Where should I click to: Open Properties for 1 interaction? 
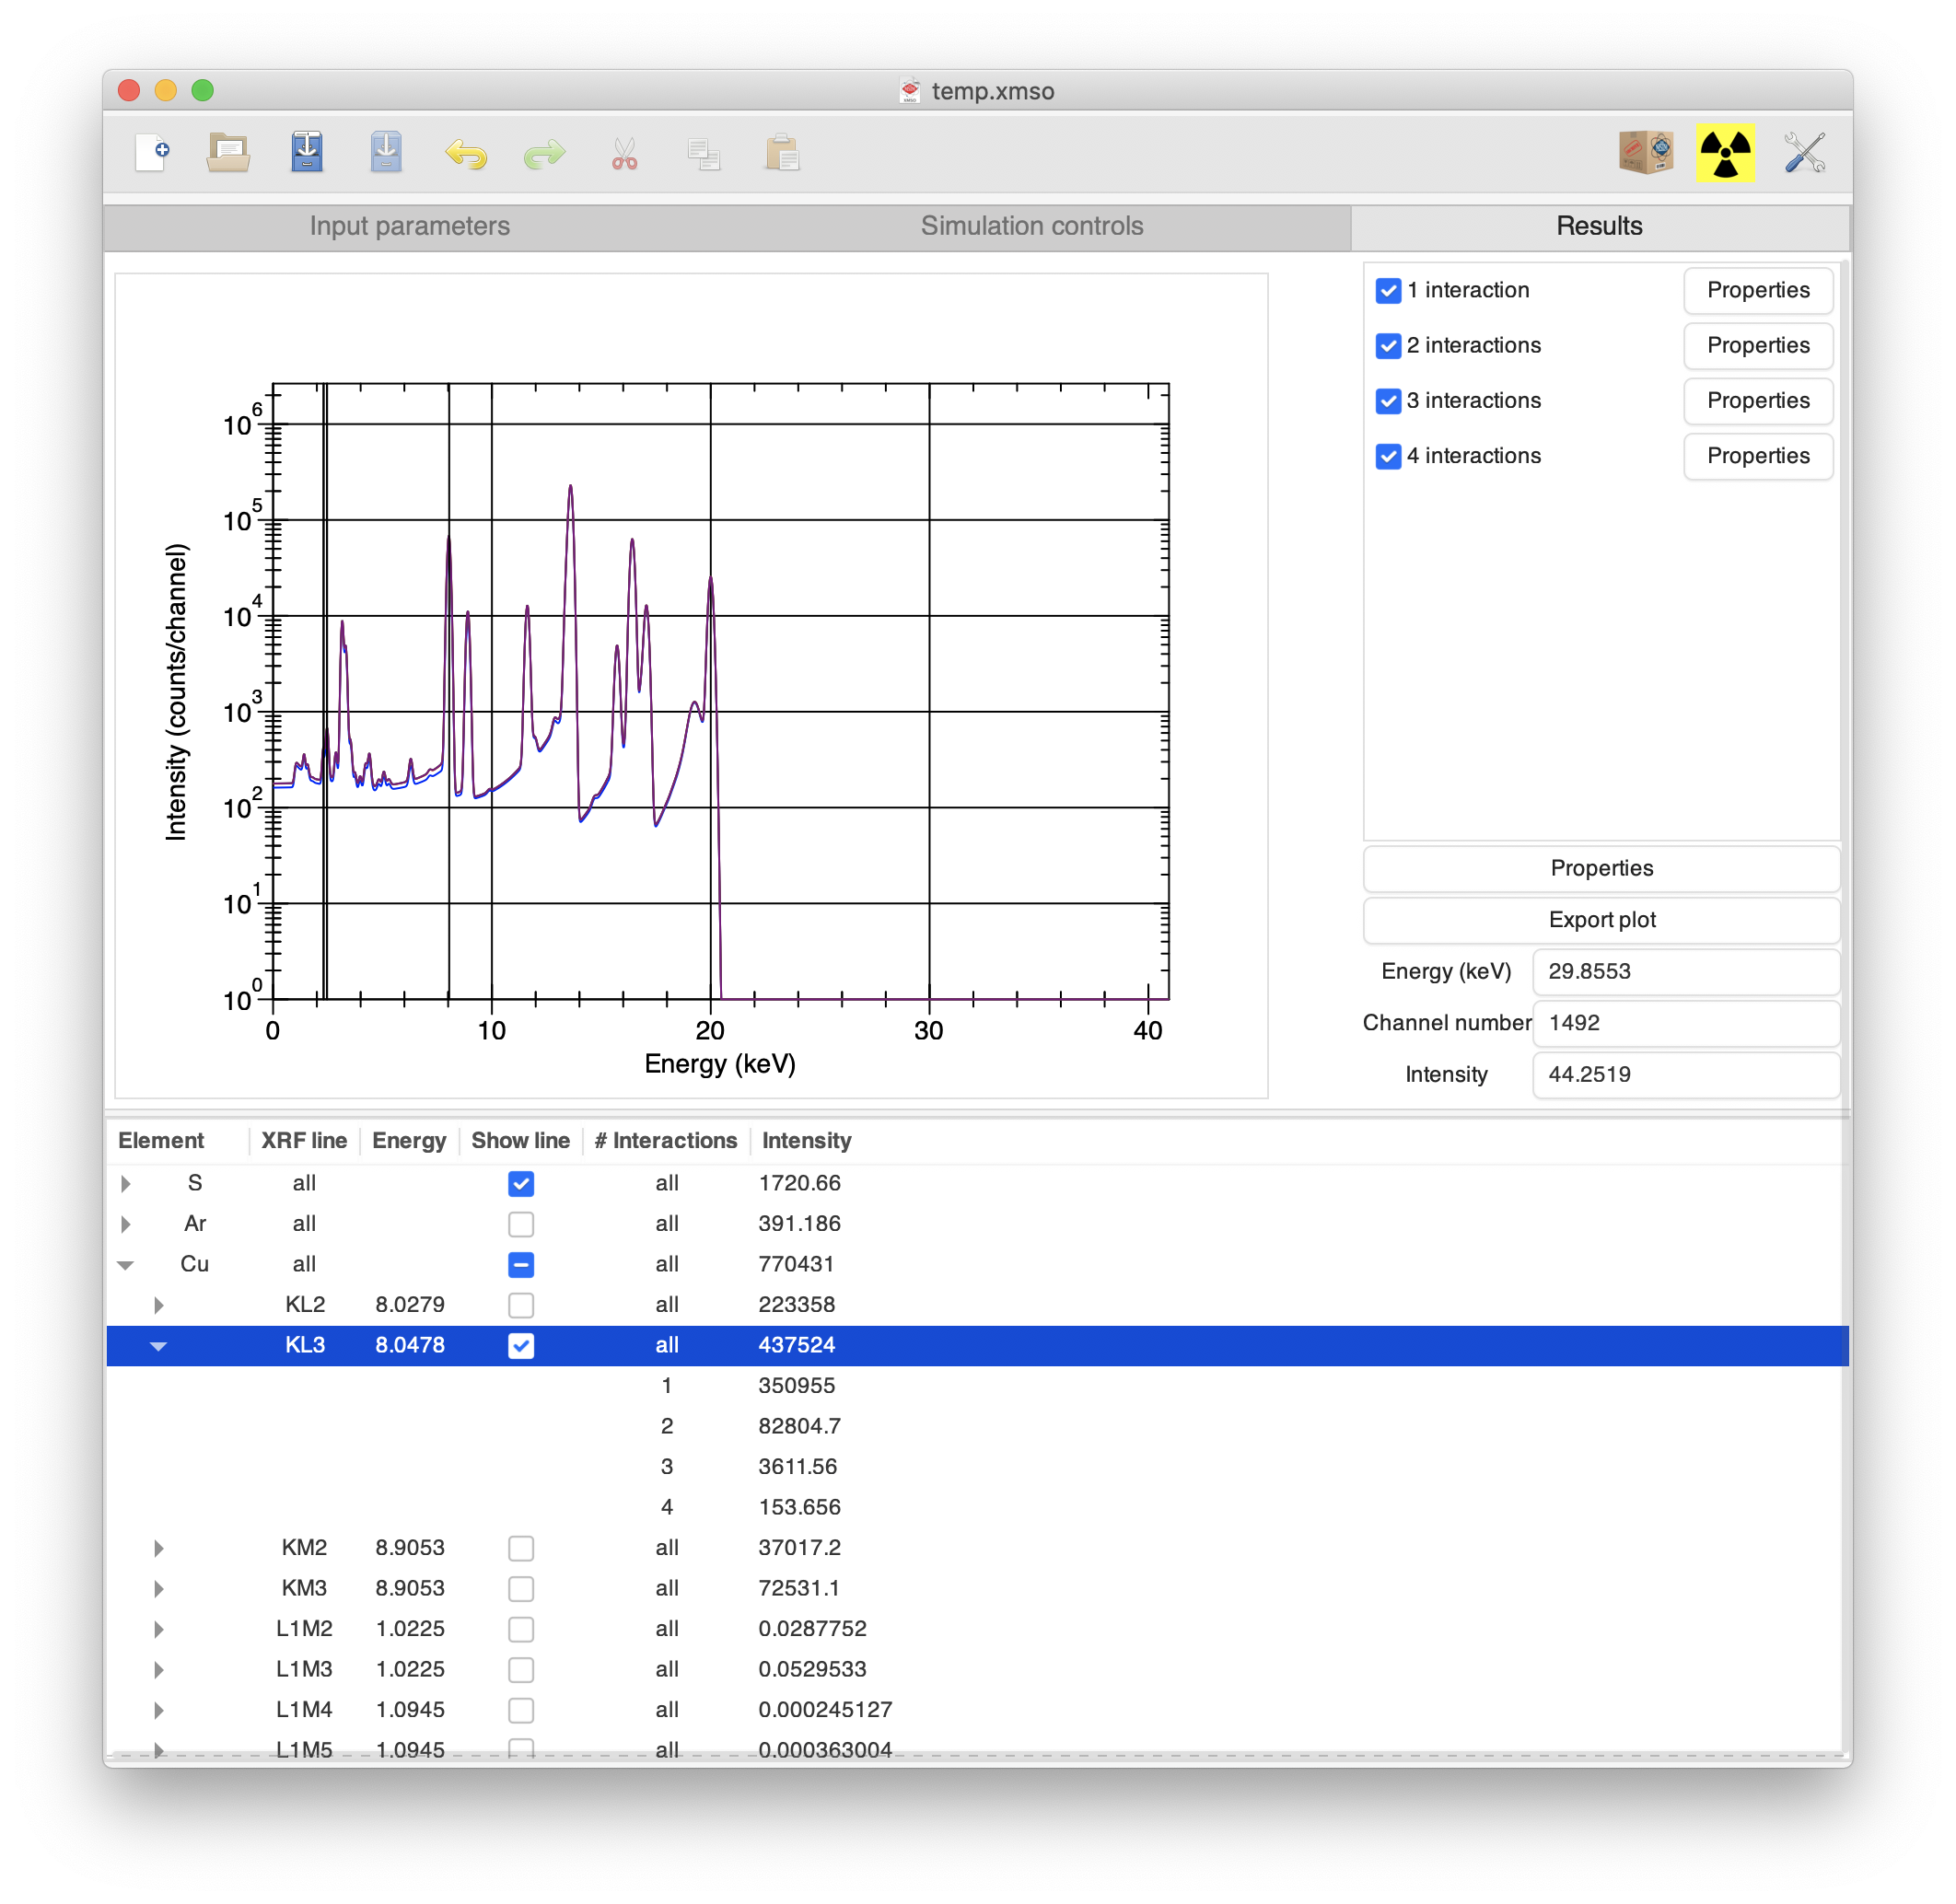(x=1757, y=290)
